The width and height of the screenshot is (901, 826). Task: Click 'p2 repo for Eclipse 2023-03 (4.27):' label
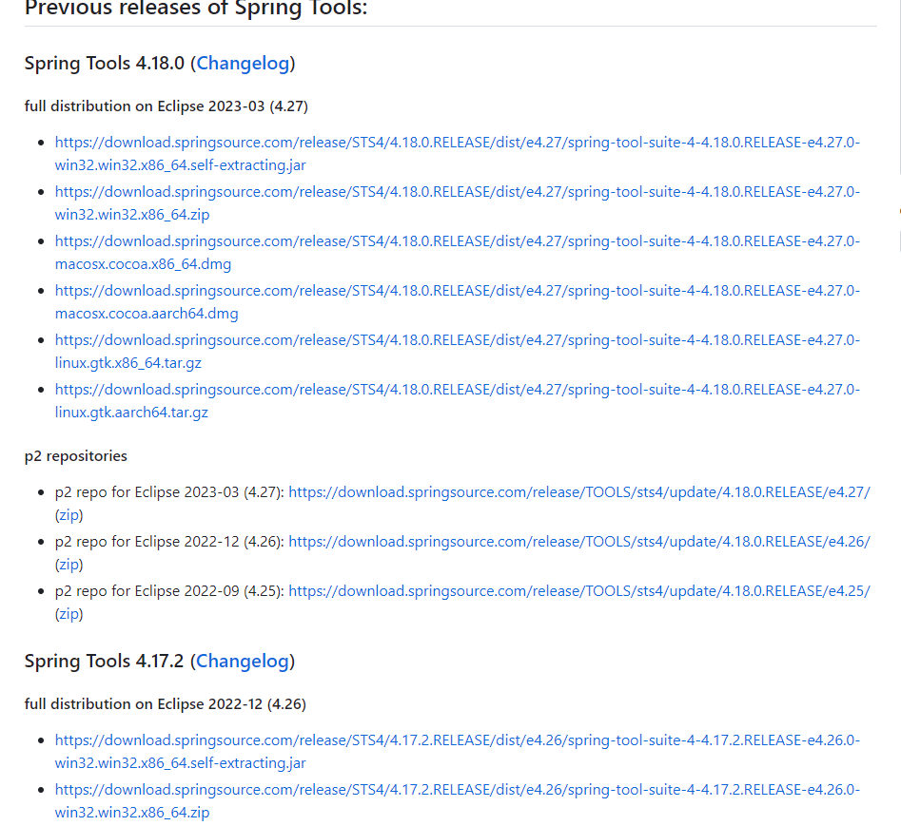169,492
